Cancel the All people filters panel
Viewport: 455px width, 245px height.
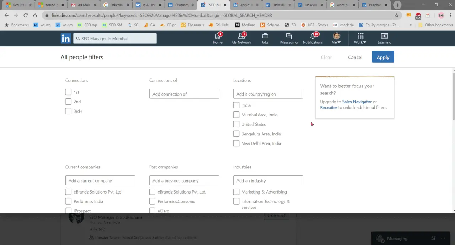[355, 57]
